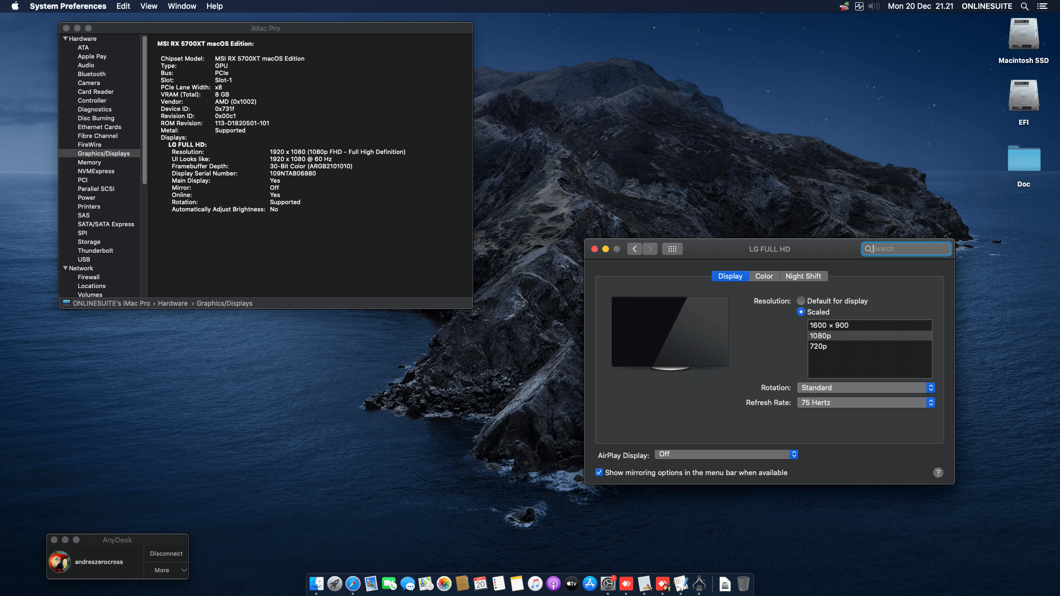Open the Edit menu
The image size is (1060, 596).
[123, 6]
